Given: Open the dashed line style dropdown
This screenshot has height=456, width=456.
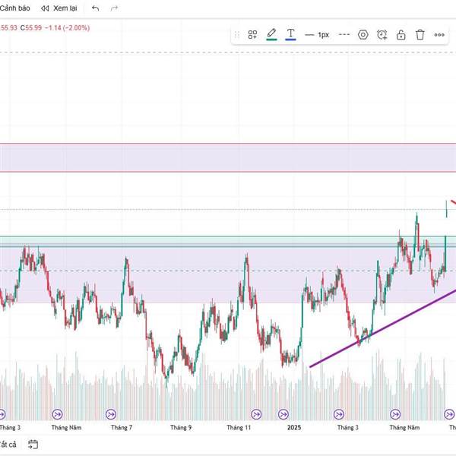Looking at the screenshot, I should [x=344, y=35].
